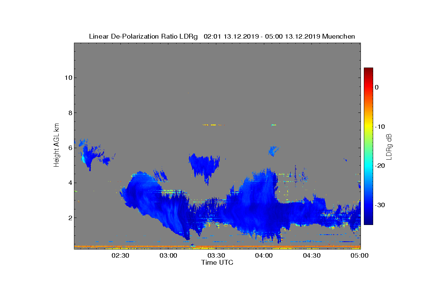Click the "Height AGL km" axis label
Screen dimensions: 446x297
(x=56, y=145)
